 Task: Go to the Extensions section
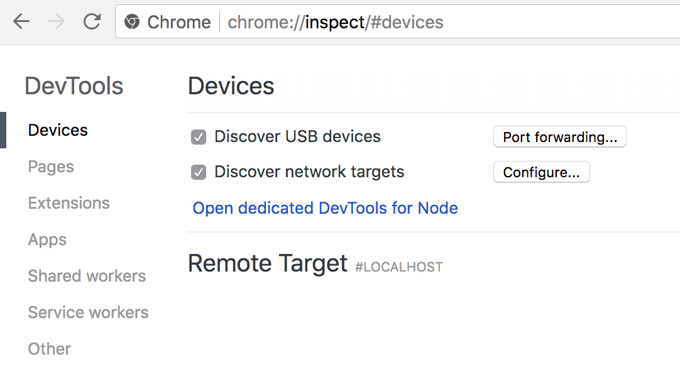pos(69,203)
